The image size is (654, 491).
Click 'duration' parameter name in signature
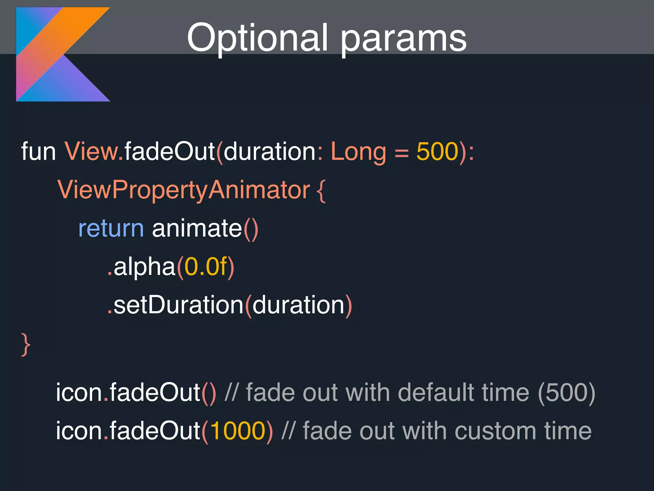(x=270, y=152)
